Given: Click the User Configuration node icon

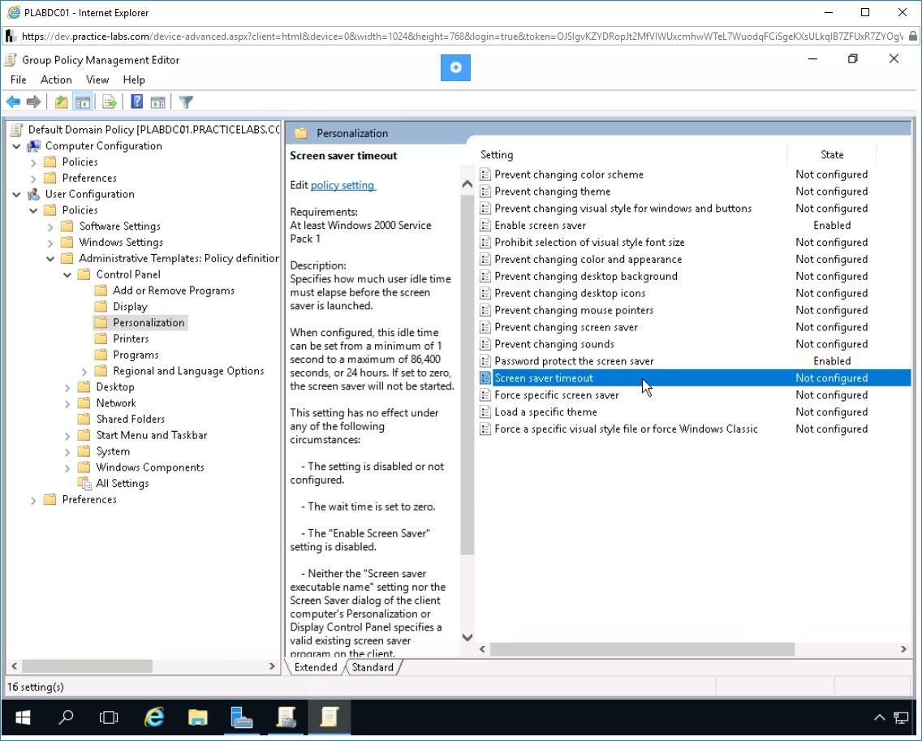Looking at the screenshot, I should (34, 194).
